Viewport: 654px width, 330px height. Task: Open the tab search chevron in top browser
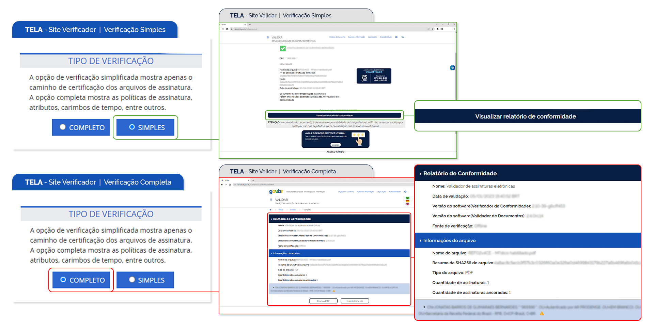tap(437, 24)
